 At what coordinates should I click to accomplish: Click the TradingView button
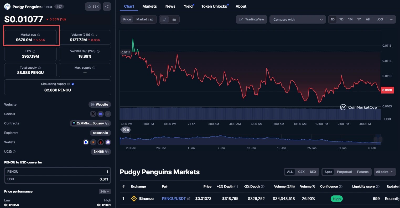tap(251, 19)
